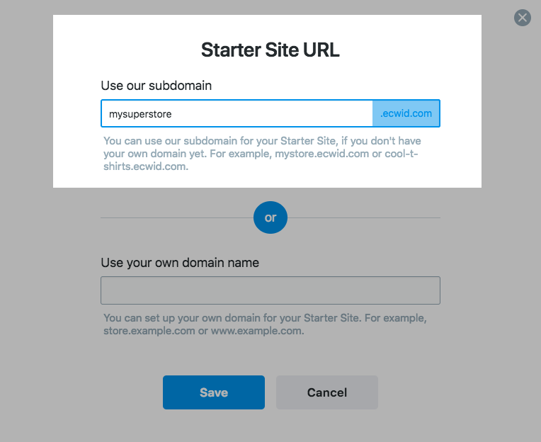
Task: Click the www.example.com example text
Action: [x=257, y=331]
